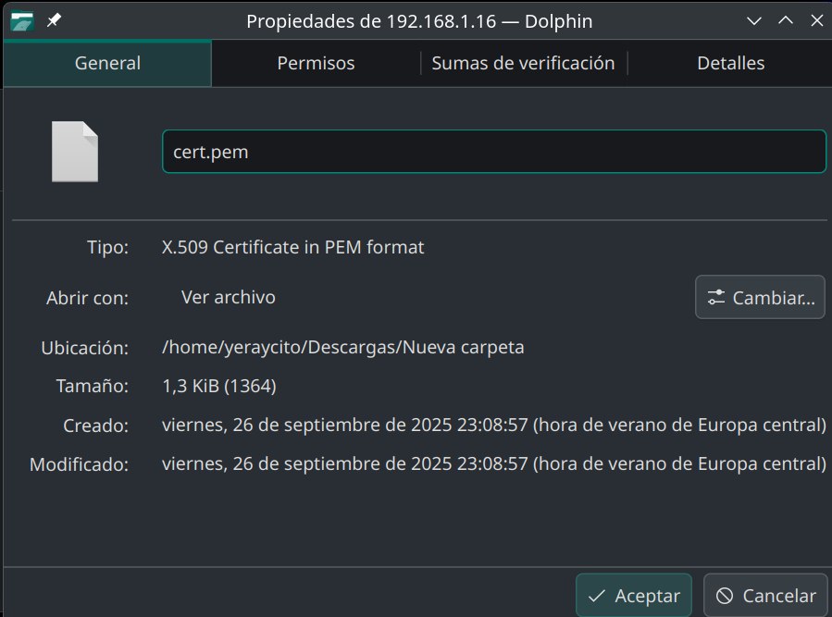
Task: Click the Dolphin app icon in title bar
Action: point(22,20)
